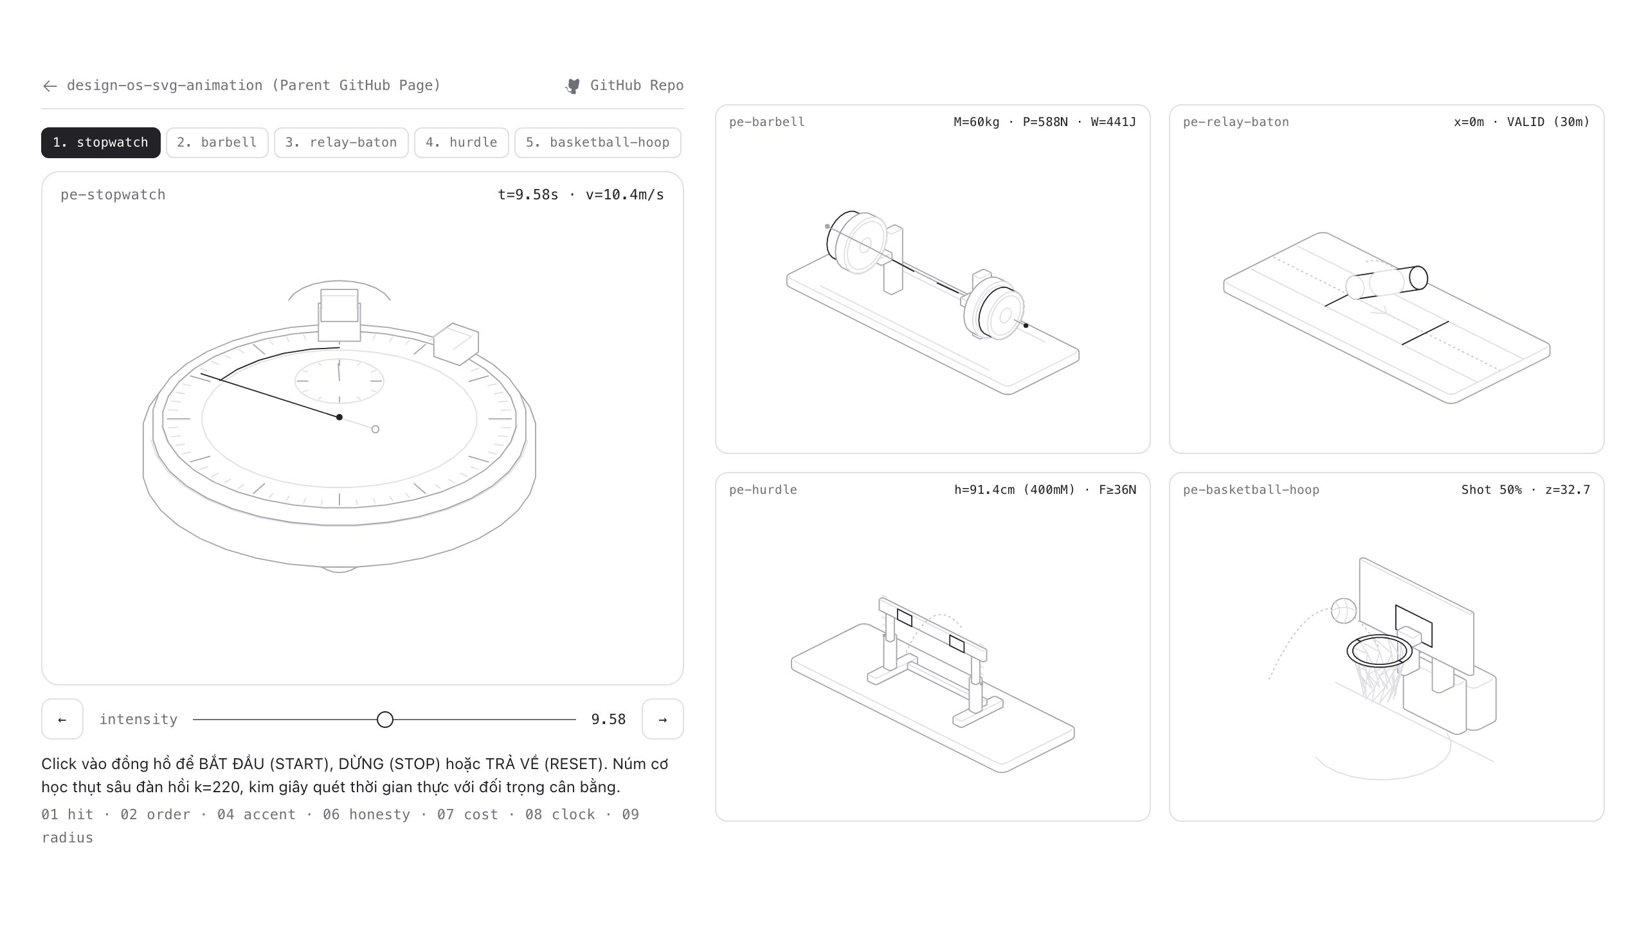This screenshot has width=1646, height=926.
Task: Click the h=91.4cm (400mM) · F≥36N readout
Action: tap(1045, 490)
